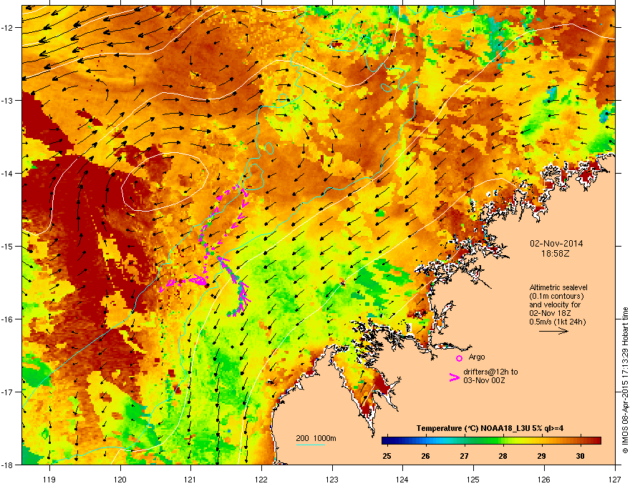Click the latitude axis label -12
This screenshot has width=630, height=486.
[8, 27]
